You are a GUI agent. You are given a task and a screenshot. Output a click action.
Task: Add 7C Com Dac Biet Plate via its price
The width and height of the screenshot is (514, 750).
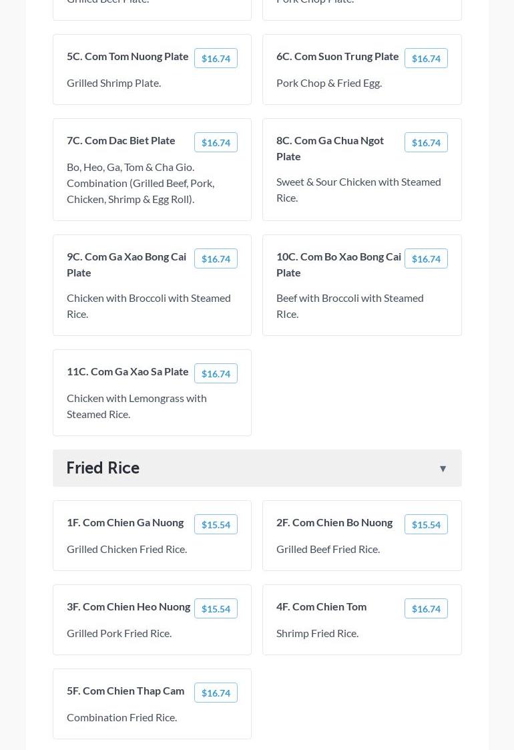[x=216, y=142]
